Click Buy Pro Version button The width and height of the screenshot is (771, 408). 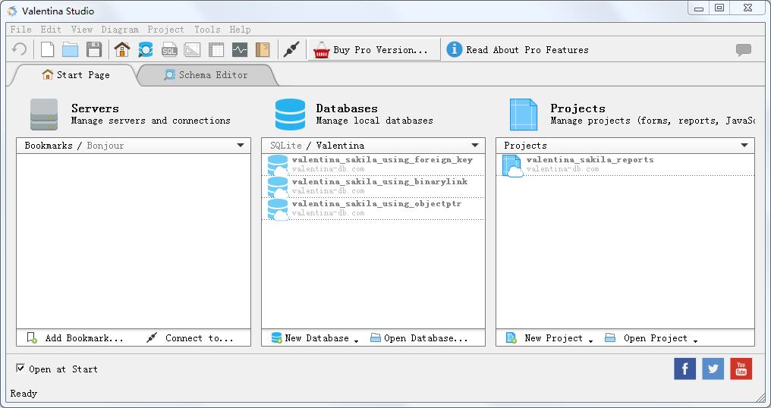[x=373, y=49]
